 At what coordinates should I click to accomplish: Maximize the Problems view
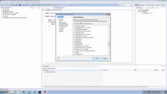[164, 66]
